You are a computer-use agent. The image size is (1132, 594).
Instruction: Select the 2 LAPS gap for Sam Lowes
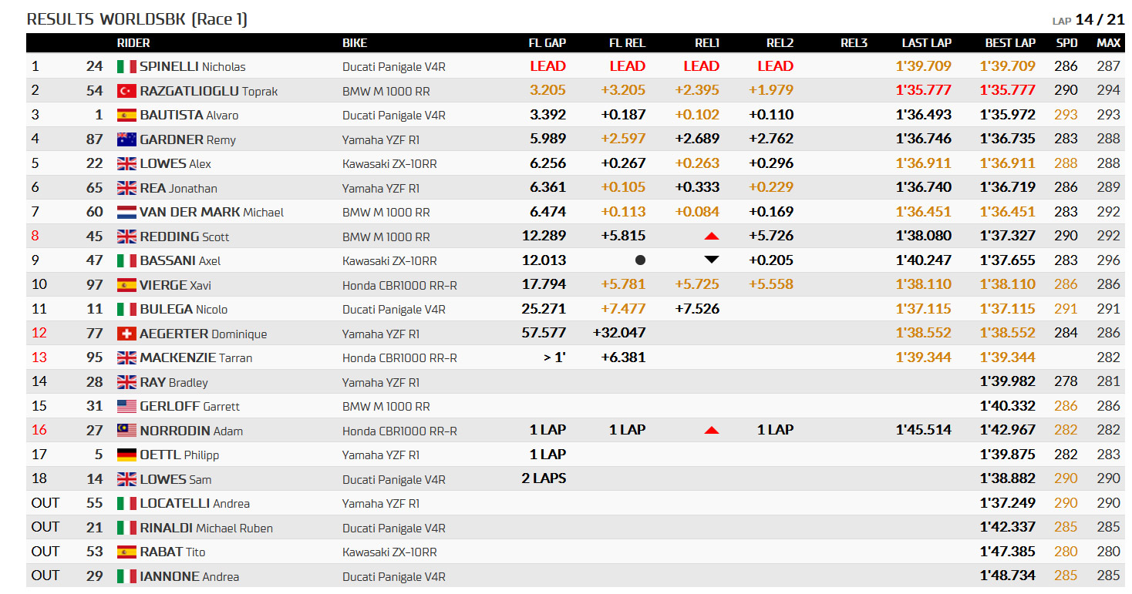[544, 478]
